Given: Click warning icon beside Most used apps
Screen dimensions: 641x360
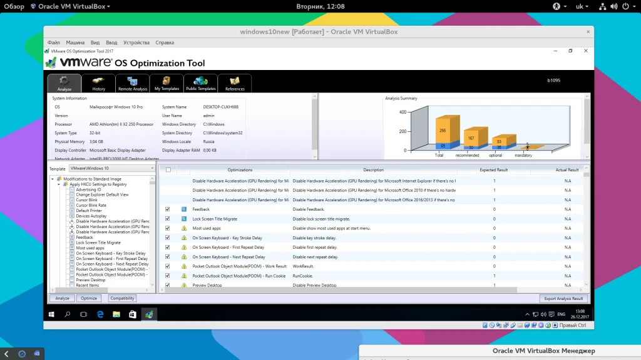Looking at the screenshot, I should 184,229.
